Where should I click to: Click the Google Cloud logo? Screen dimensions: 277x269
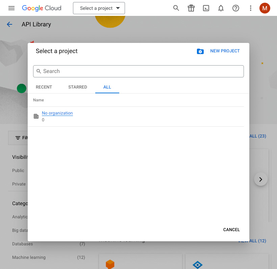click(x=42, y=8)
